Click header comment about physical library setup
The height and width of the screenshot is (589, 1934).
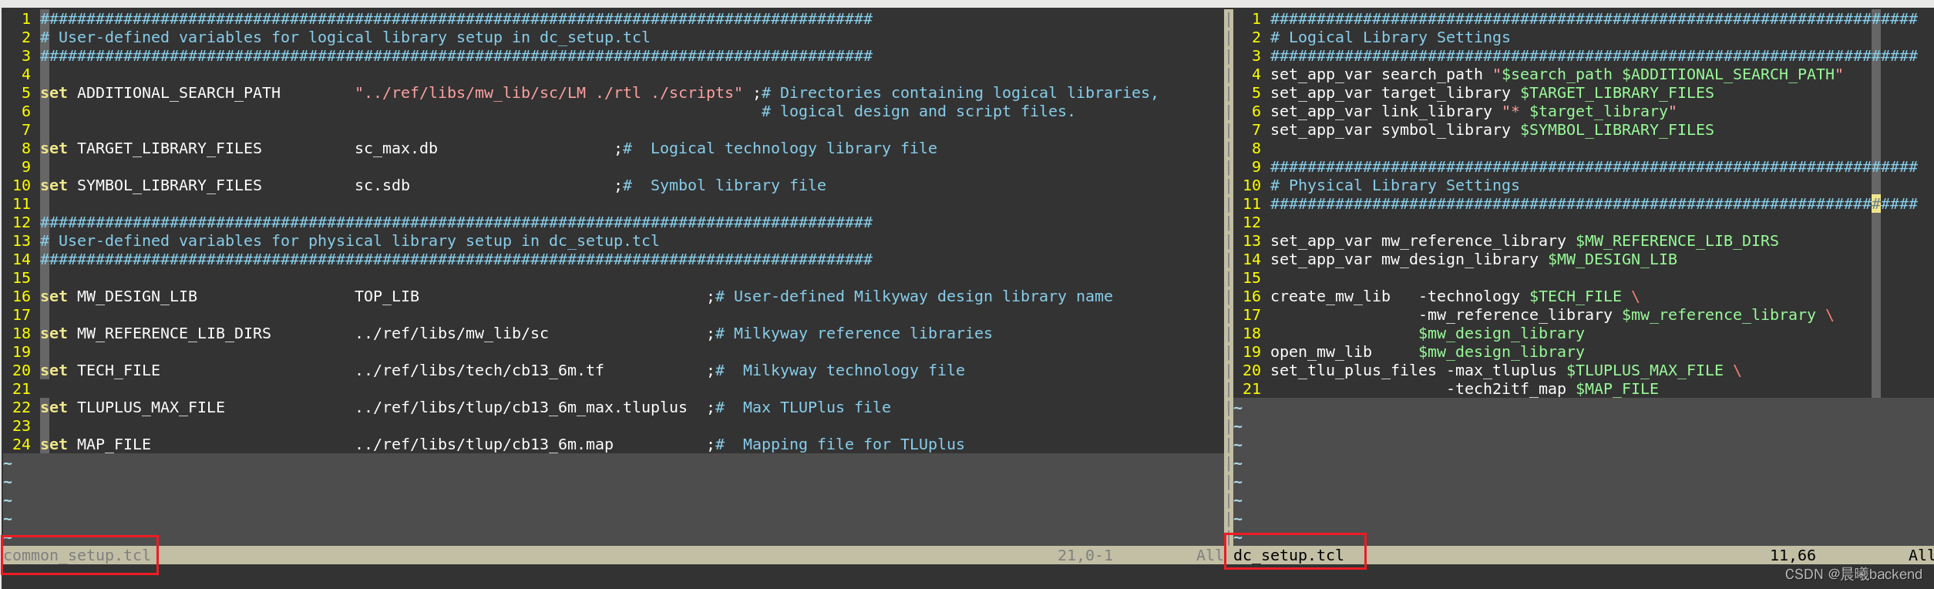pos(350,241)
